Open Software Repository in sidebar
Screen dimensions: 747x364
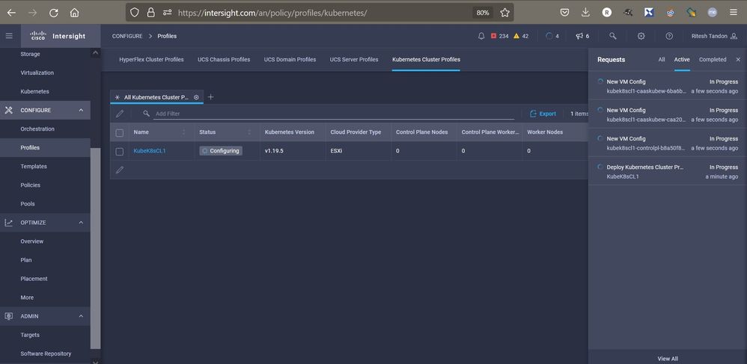click(46, 354)
